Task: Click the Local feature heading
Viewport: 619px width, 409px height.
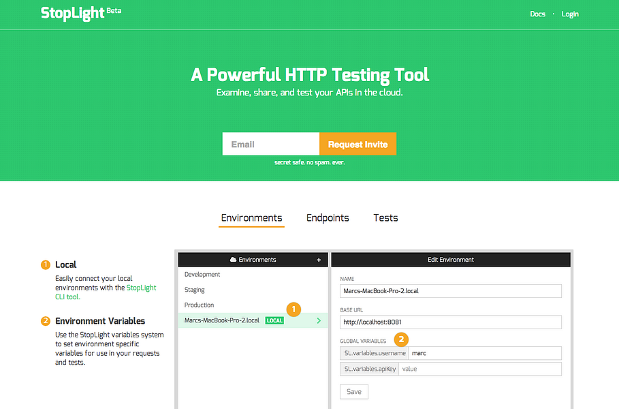Action: (65, 264)
